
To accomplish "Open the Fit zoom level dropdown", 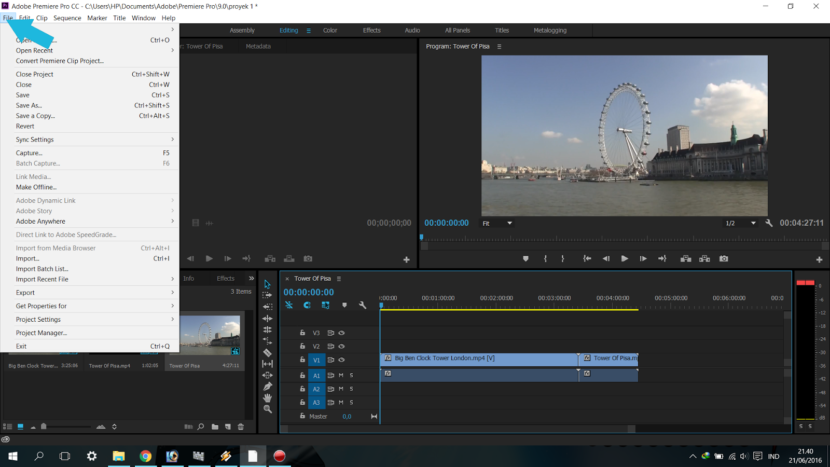I will click(497, 223).
